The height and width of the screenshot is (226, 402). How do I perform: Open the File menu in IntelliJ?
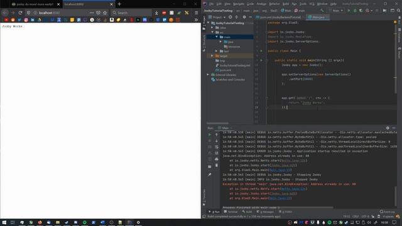[211, 4]
